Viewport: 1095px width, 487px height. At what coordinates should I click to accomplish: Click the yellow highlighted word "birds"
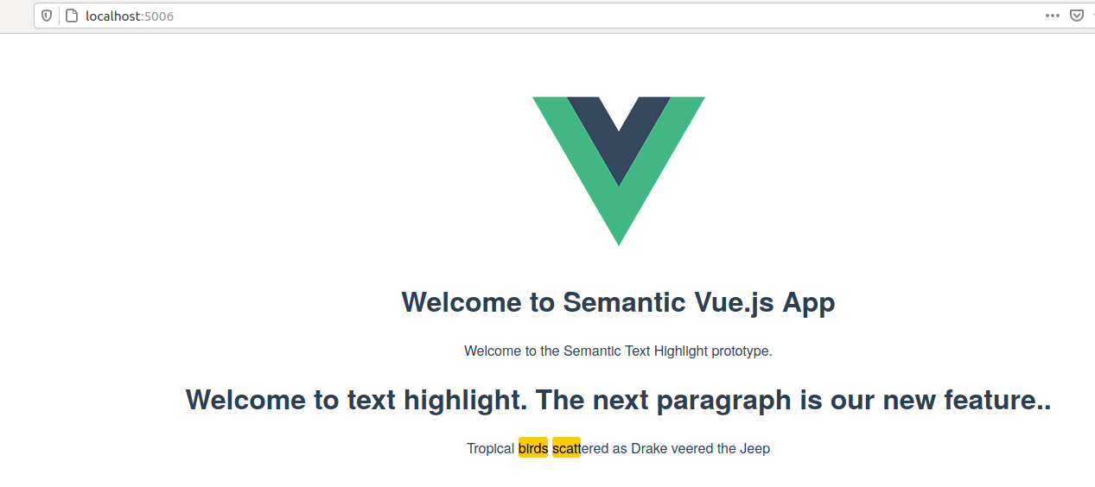point(533,448)
